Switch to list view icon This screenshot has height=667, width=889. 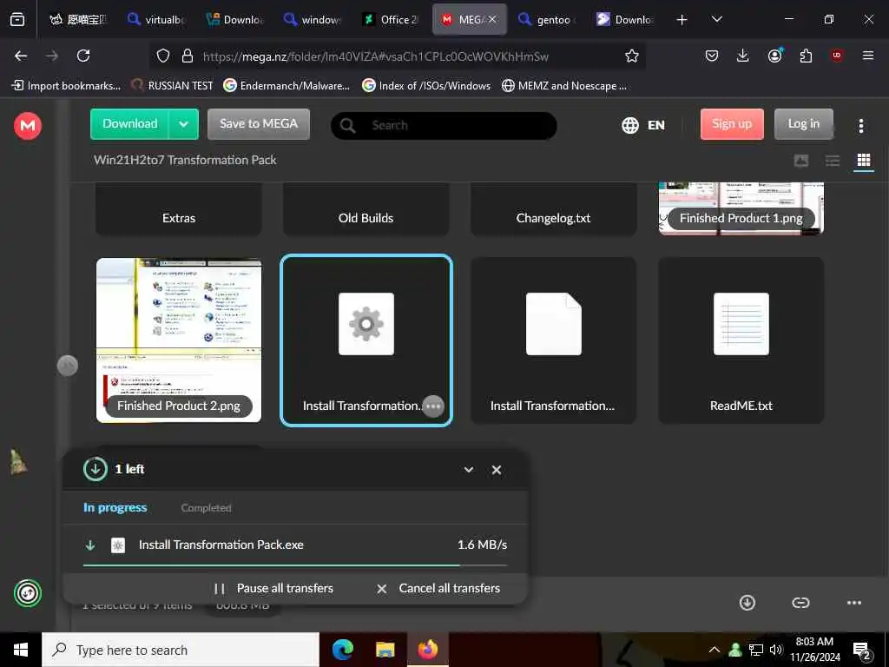click(833, 161)
